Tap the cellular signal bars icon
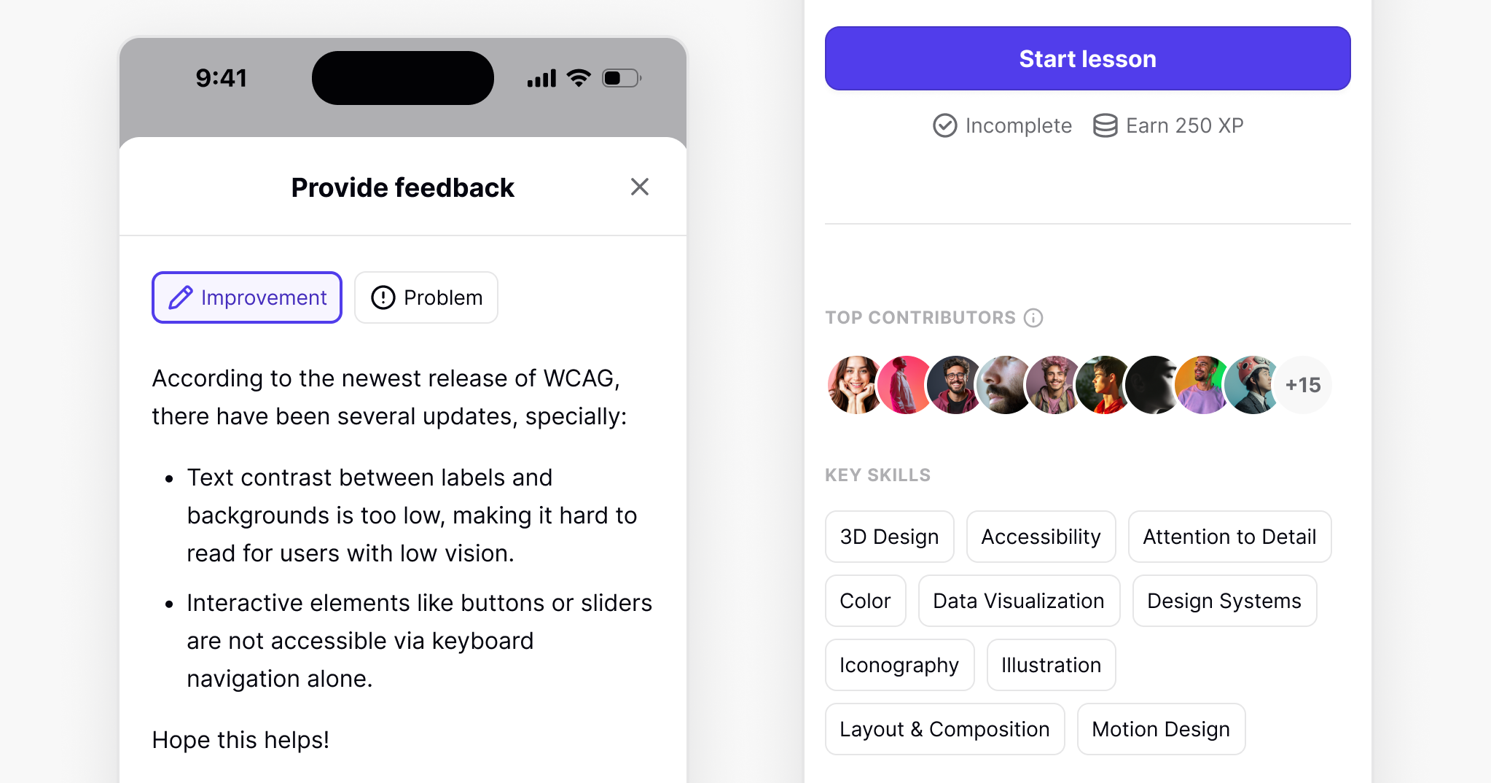 click(x=541, y=79)
